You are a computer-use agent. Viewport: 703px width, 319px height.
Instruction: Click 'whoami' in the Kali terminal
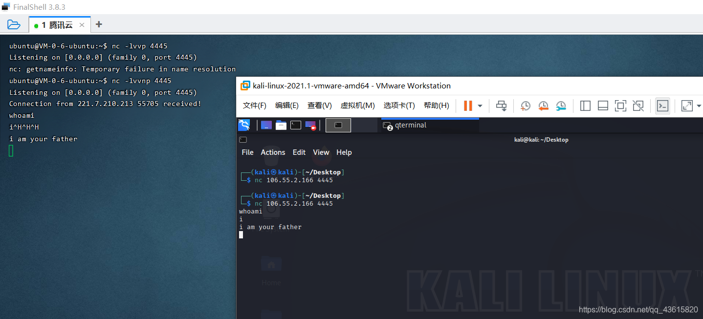(250, 212)
